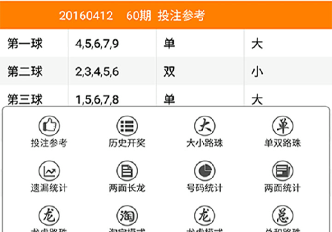Tap the 单 cell in 第一球 row
Image resolution: width=332 pixels, height=232 pixels.
tap(169, 44)
